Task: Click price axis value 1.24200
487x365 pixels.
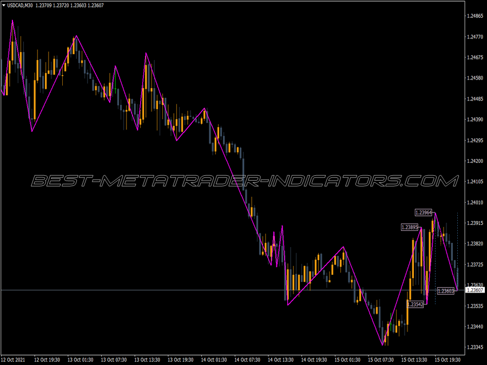Action: (x=475, y=161)
